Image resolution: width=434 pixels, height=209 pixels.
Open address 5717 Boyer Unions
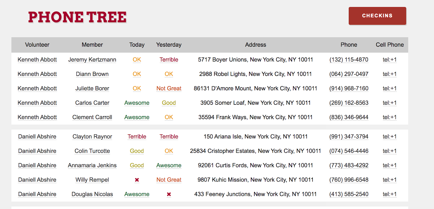pos(255,60)
